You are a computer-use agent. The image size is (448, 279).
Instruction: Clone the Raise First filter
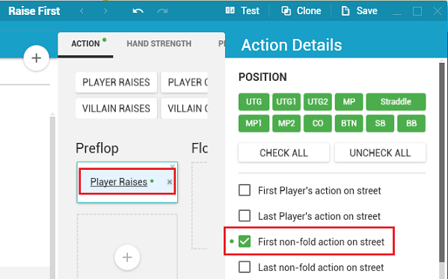301,11
